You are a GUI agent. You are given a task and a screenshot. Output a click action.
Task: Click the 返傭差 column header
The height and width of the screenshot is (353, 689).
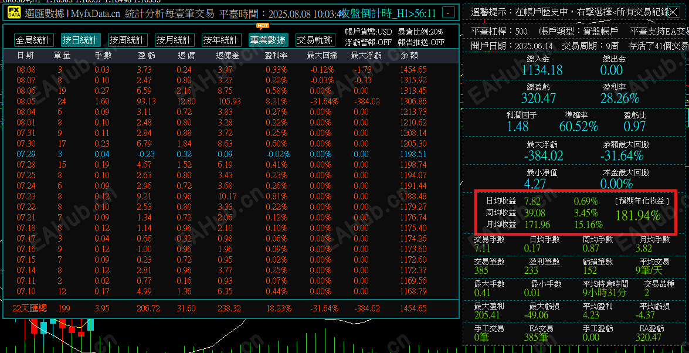pos(228,55)
